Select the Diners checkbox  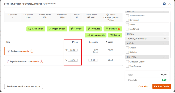pos(127,24)
